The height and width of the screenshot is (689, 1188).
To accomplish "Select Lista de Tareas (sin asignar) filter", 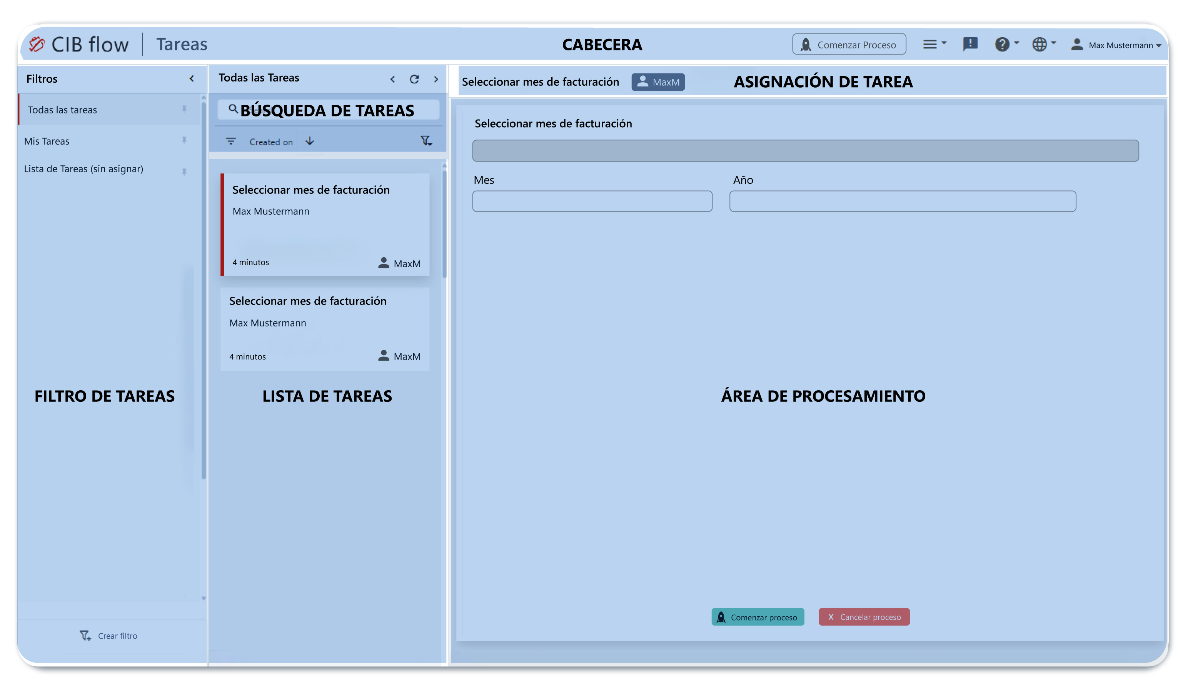I will 83,169.
